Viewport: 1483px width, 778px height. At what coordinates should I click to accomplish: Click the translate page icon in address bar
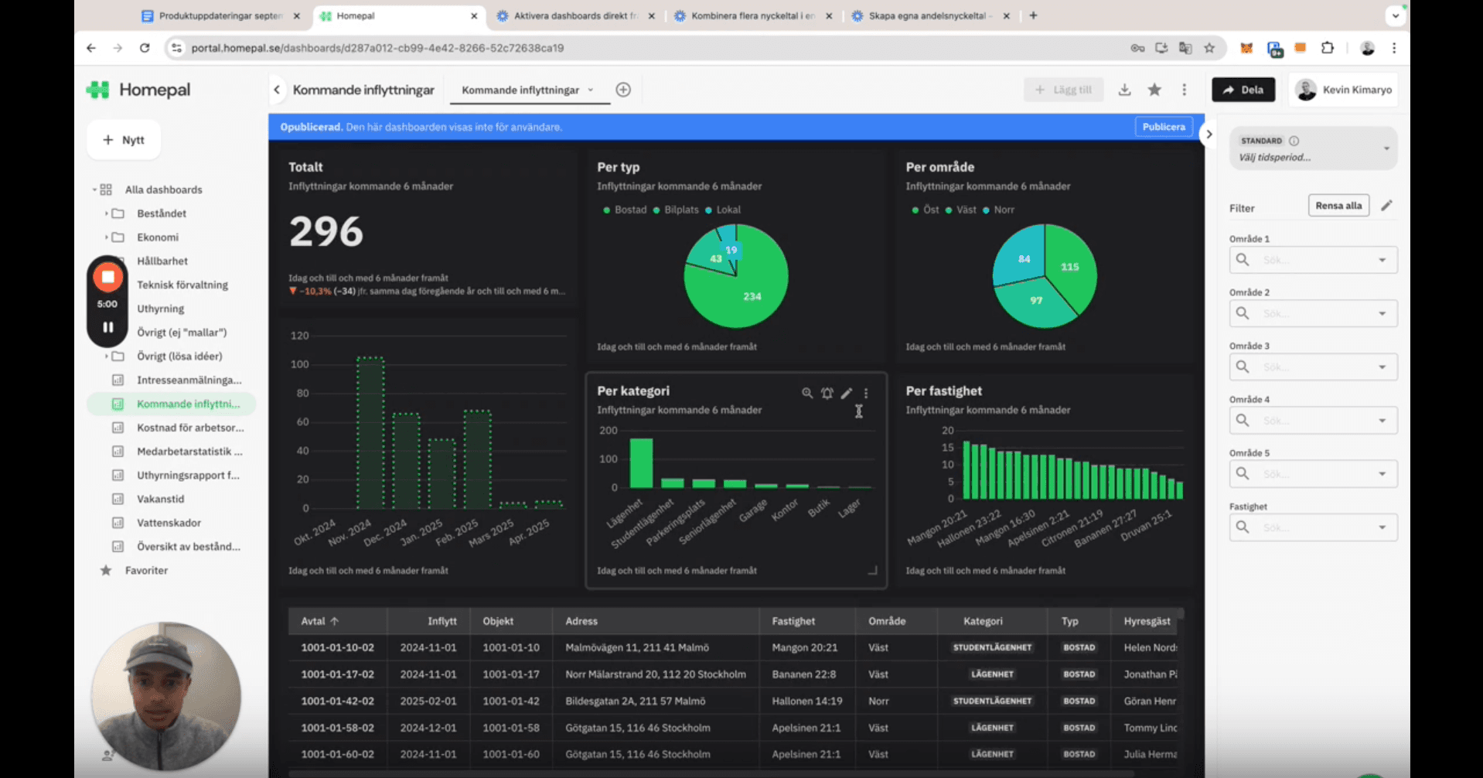coord(1185,48)
